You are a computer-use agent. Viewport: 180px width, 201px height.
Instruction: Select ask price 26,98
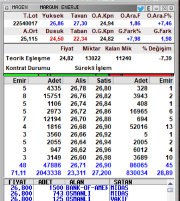click(103, 158)
